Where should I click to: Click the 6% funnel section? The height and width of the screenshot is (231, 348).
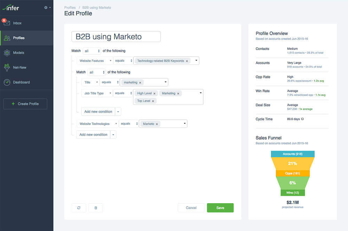click(x=293, y=183)
